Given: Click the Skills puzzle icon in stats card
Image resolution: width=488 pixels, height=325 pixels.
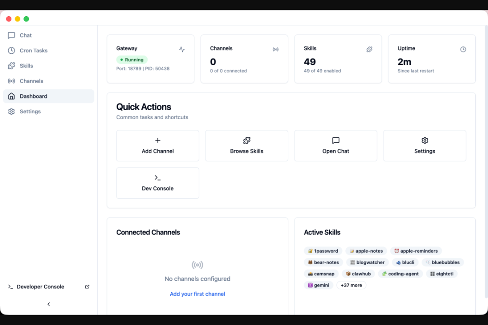Looking at the screenshot, I should [369, 49].
